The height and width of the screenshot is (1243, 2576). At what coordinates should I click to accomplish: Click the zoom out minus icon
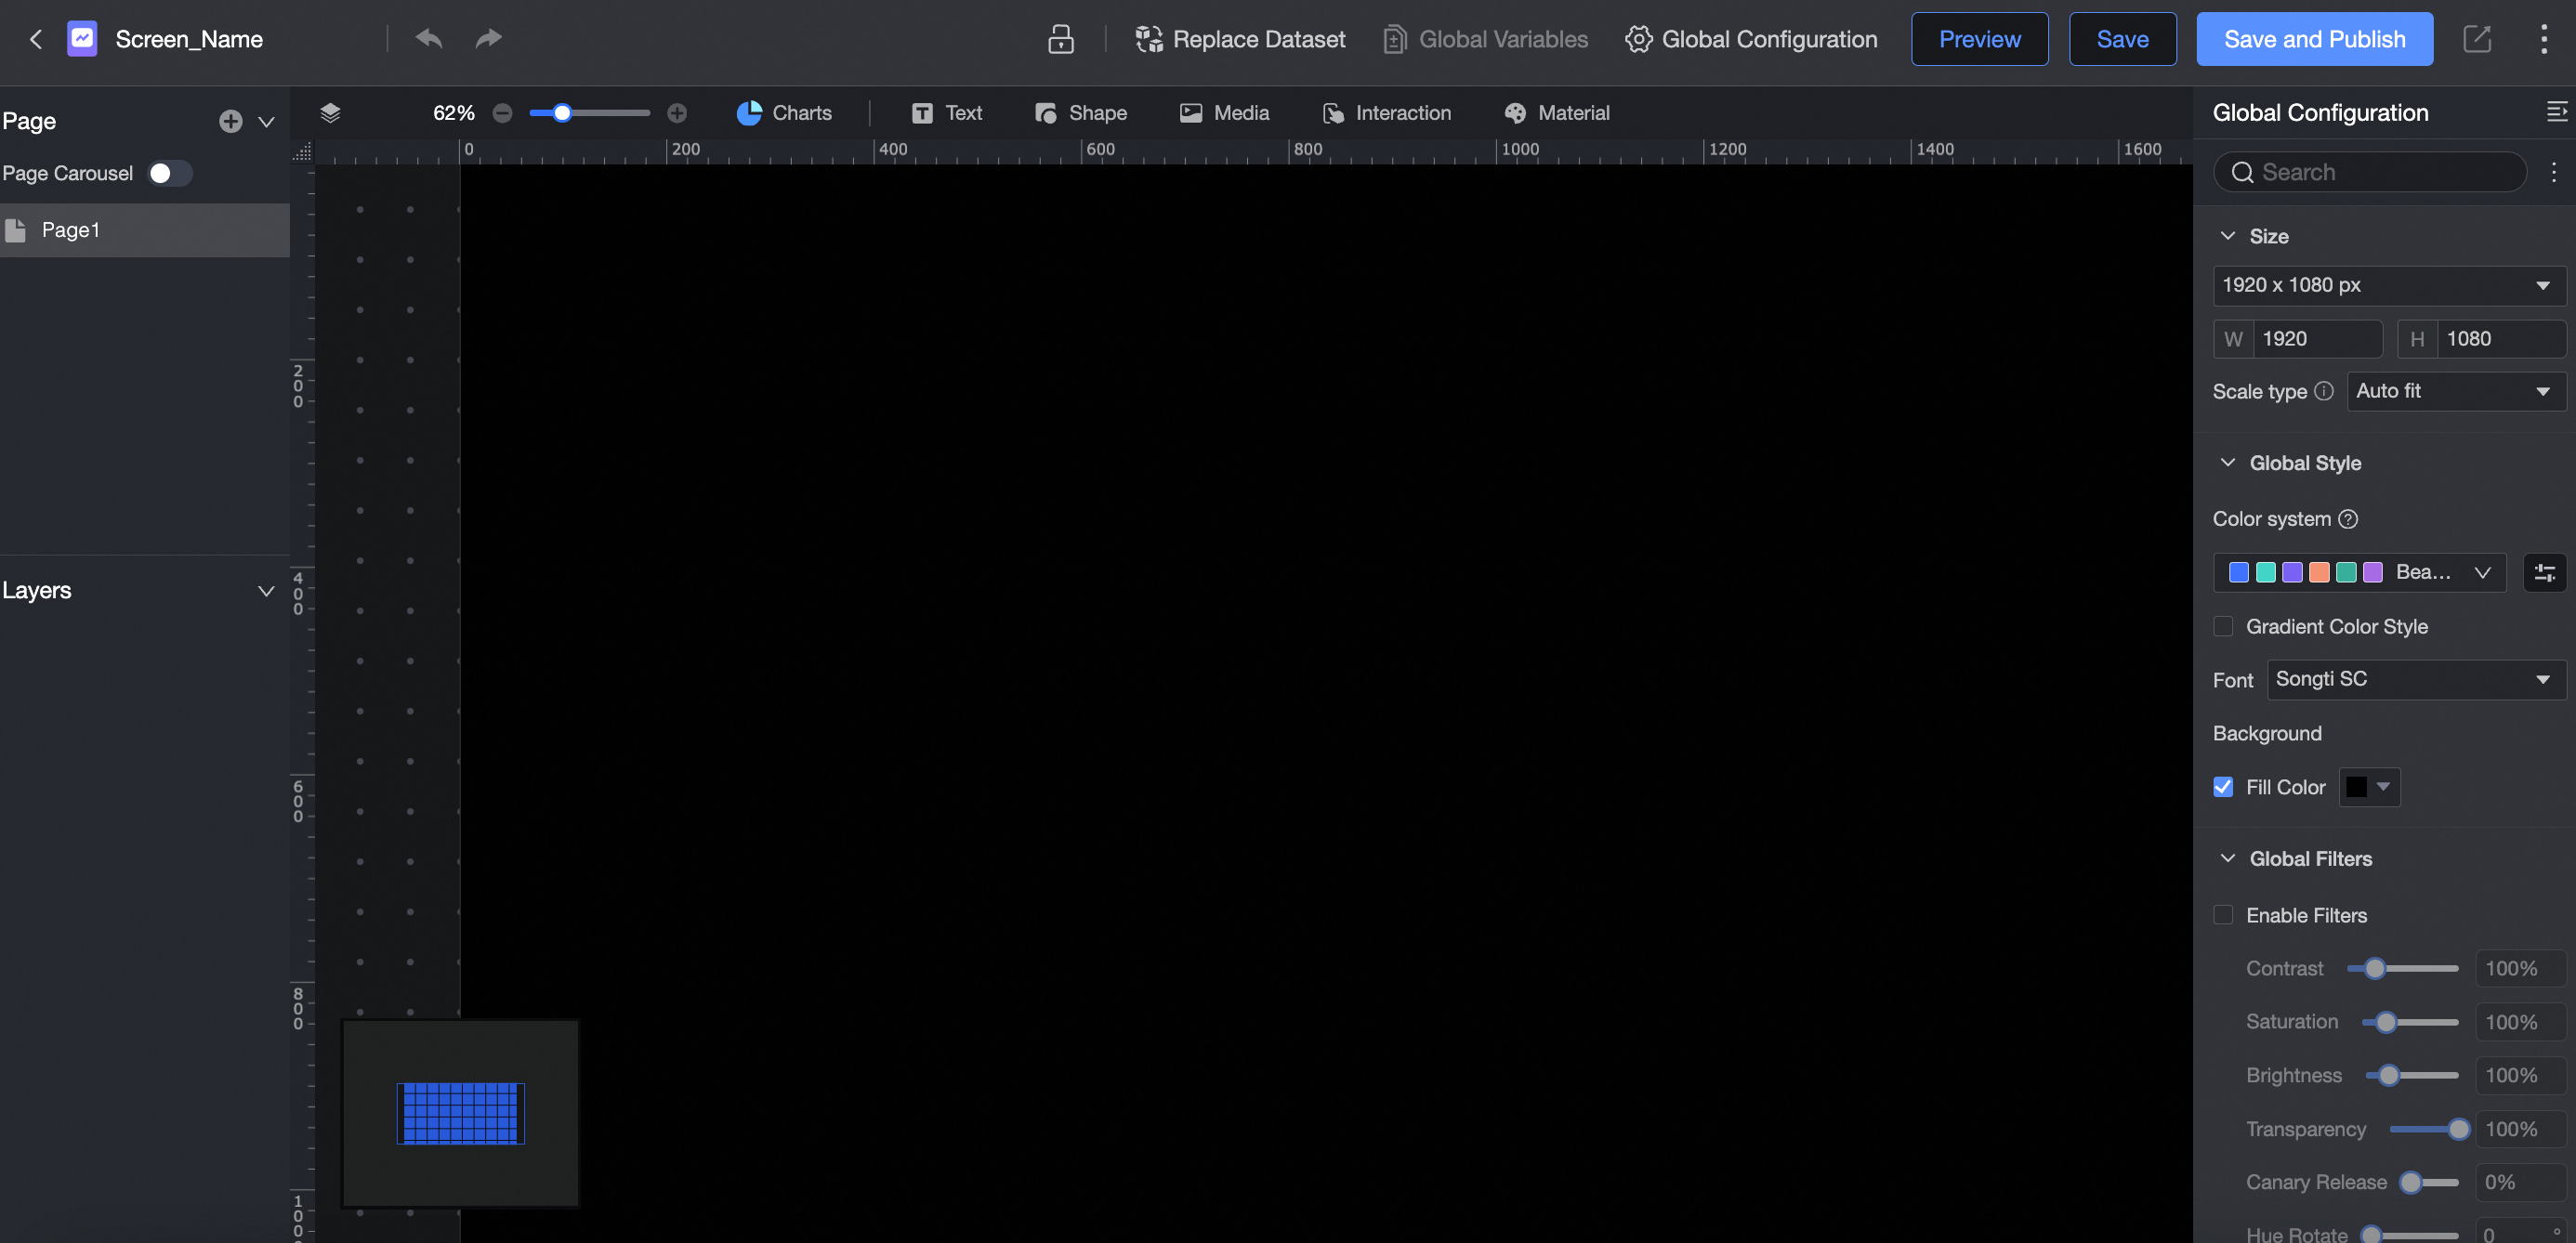tap(503, 113)
